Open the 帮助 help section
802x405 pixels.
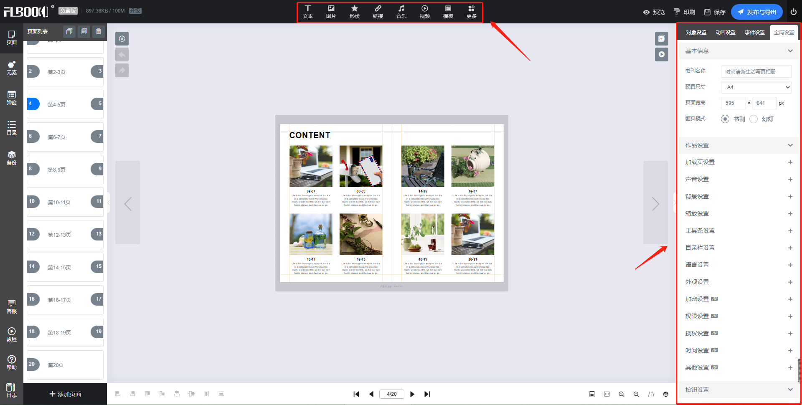[x=12, y=363]
